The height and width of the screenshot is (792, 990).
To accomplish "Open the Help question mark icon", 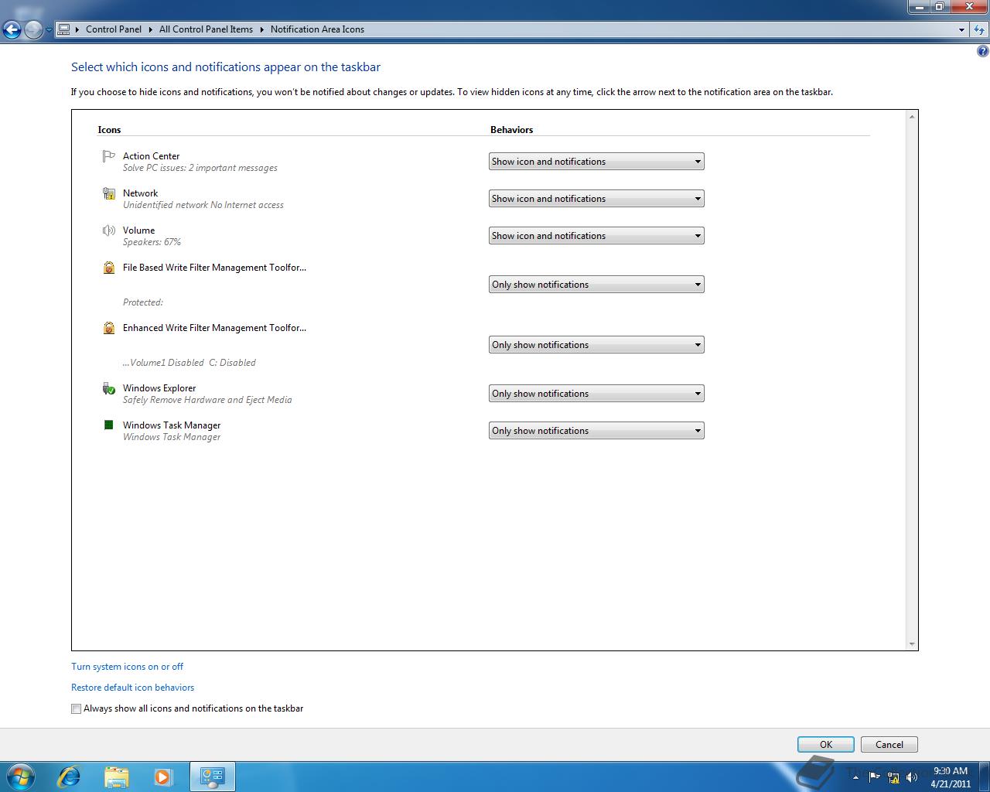I will [x=982, y=52].
